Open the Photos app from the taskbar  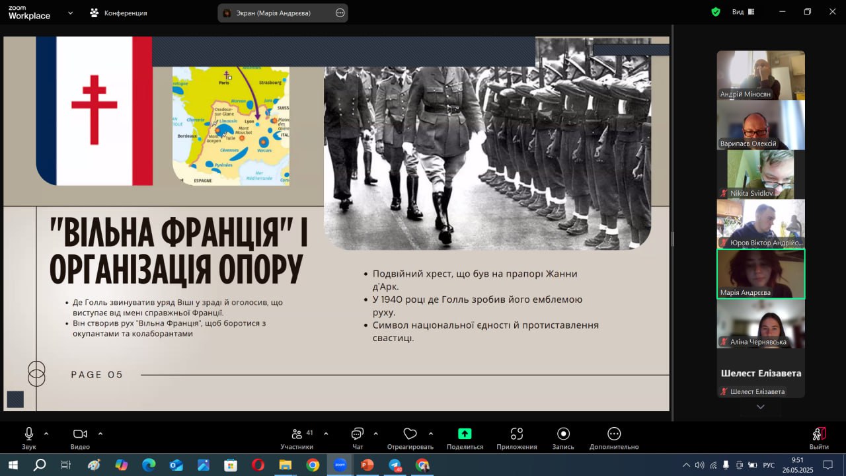203,465
